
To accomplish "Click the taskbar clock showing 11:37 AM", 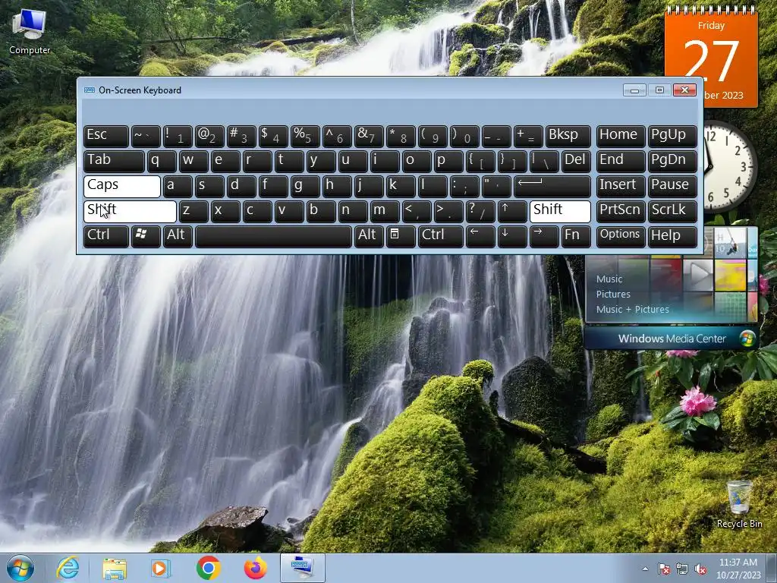I will [x=738, y=568].
